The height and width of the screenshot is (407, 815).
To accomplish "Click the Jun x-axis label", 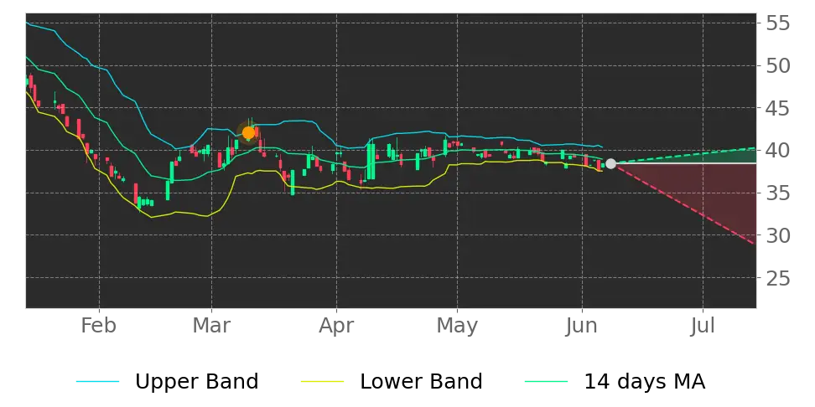I will tap(582, 326).
